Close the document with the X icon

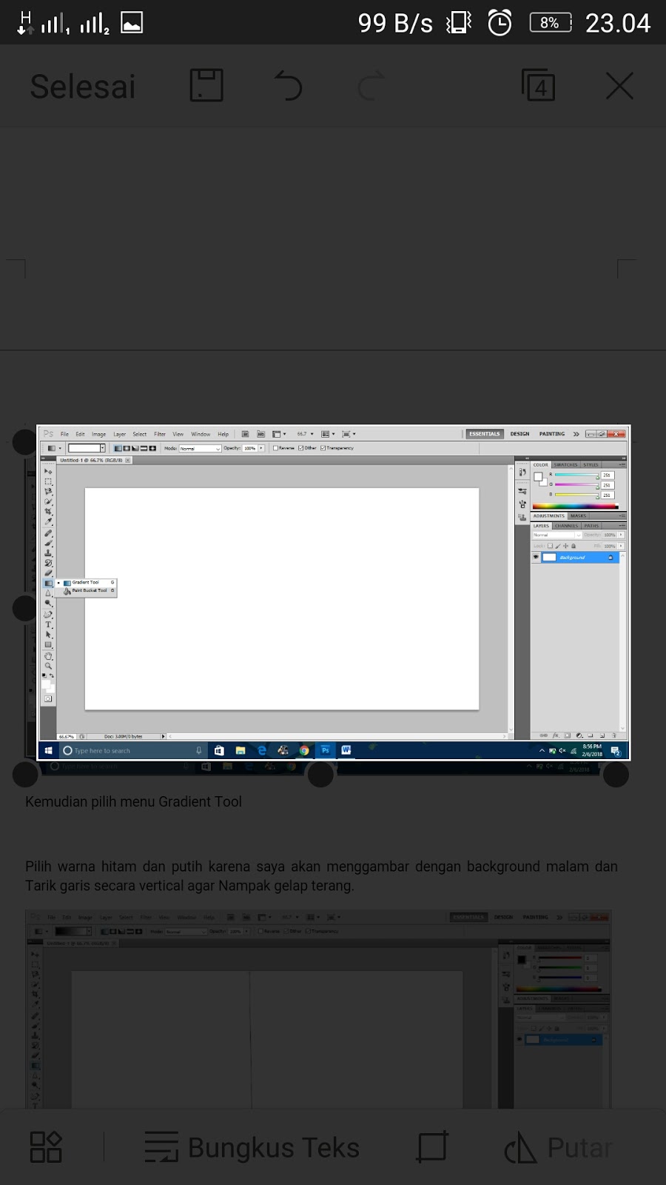coord(619,86)
